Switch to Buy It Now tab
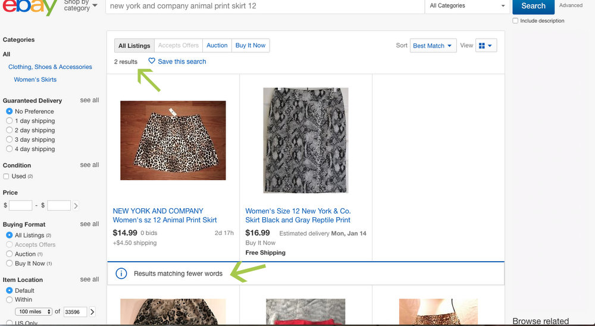 (250, 46)
